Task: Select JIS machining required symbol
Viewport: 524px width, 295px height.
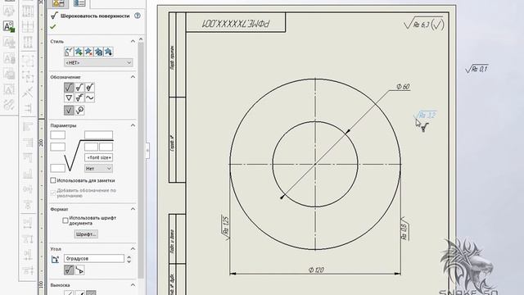Action: (x=79, y=98)
